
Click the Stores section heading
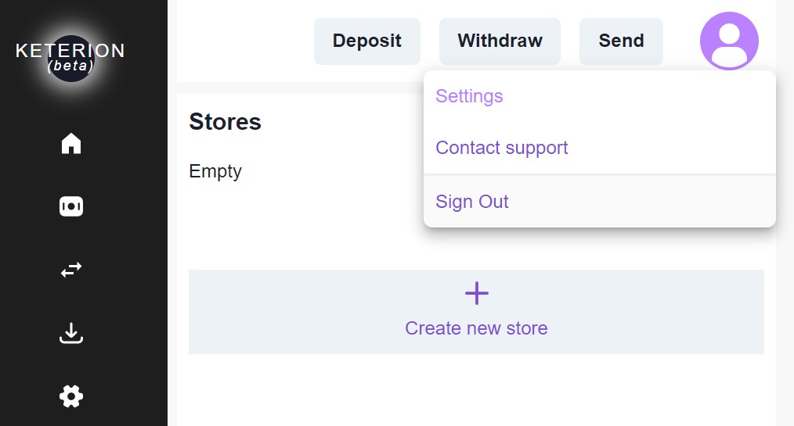point(226,122)
